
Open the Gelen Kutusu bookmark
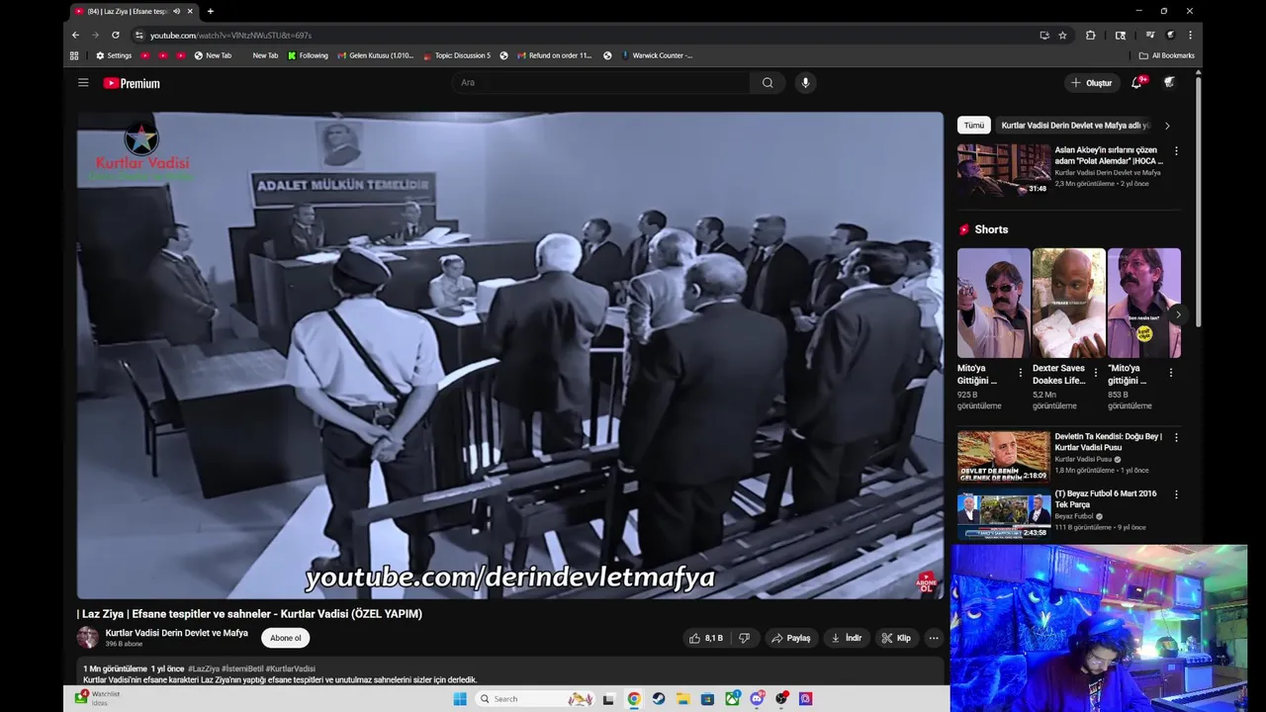(376, 55)
